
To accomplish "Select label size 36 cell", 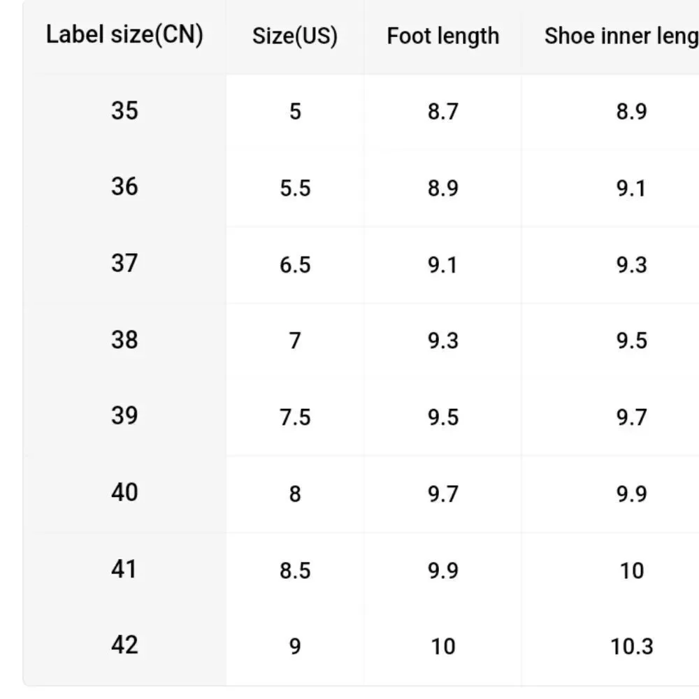I will (x=124, y=187).
